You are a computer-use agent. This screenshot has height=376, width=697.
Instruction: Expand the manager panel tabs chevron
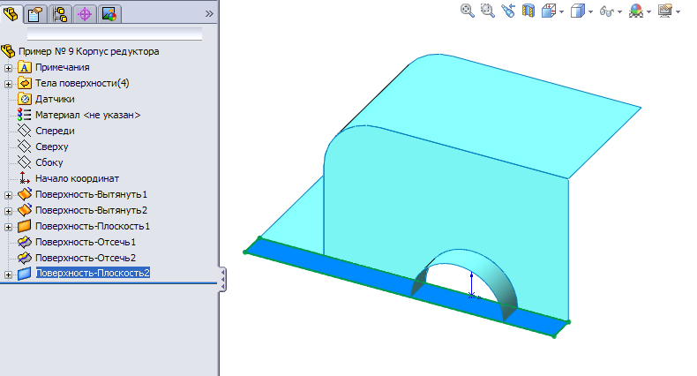coord(209,14)
